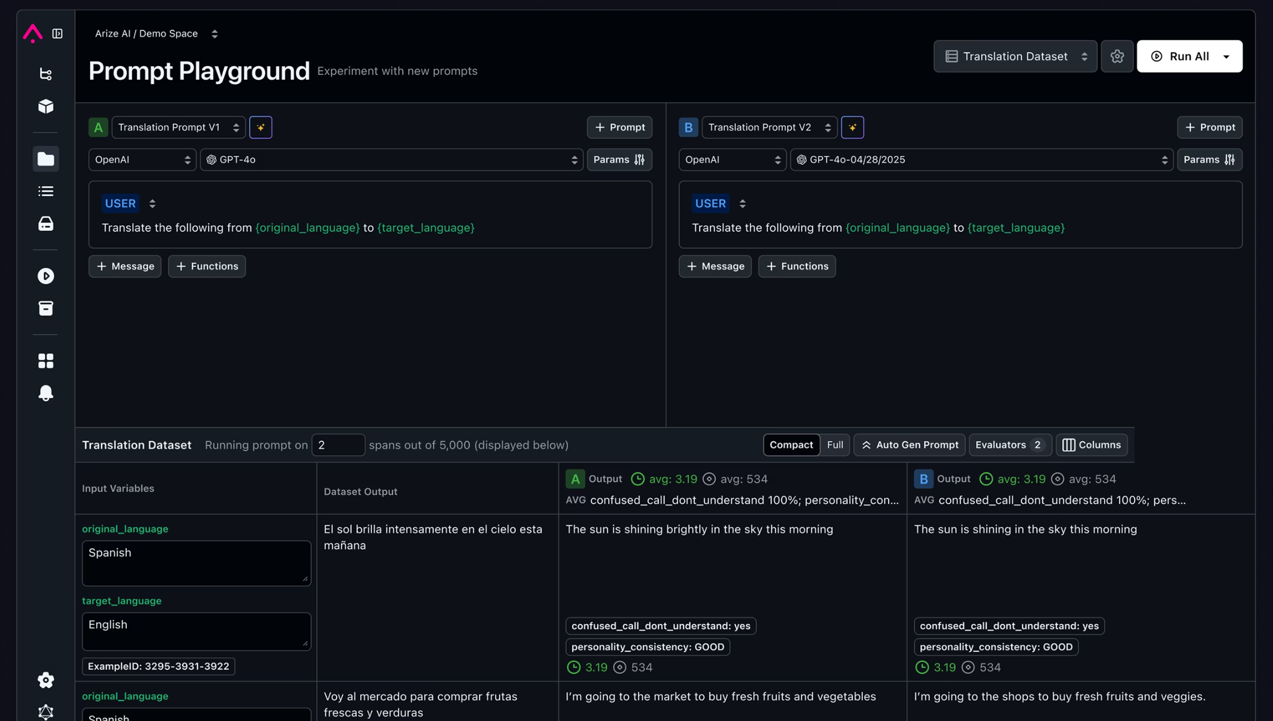Collapse the sidebar panel icon

(x=57, y=34)
